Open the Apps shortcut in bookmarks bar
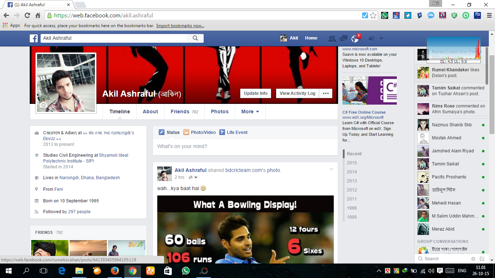 coord(11,26)
